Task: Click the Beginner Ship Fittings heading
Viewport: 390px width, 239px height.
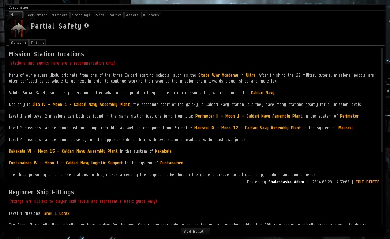Action: pyautogui.click(x=41, y=192)
